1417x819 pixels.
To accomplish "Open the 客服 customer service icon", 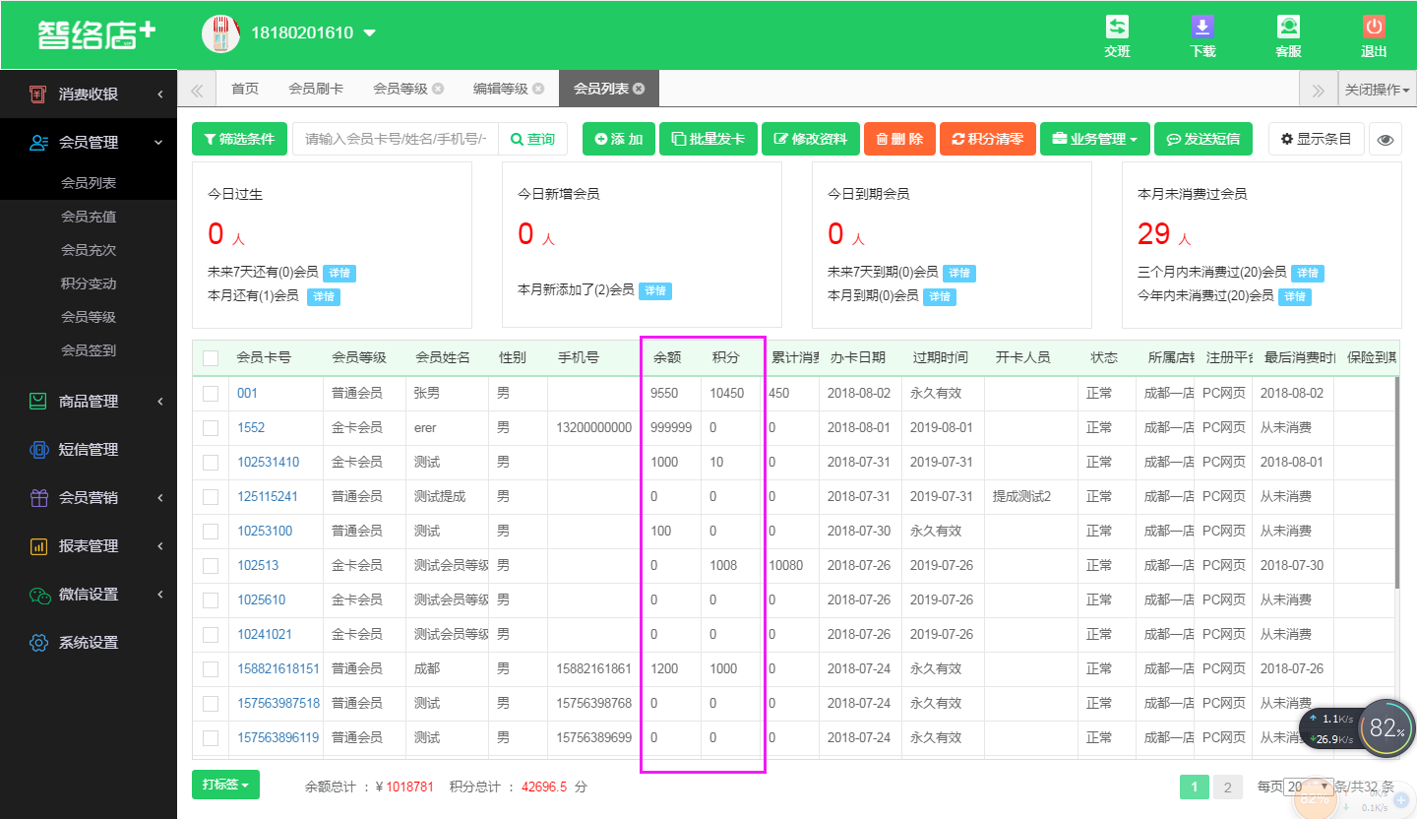I will click(1288, 28).
